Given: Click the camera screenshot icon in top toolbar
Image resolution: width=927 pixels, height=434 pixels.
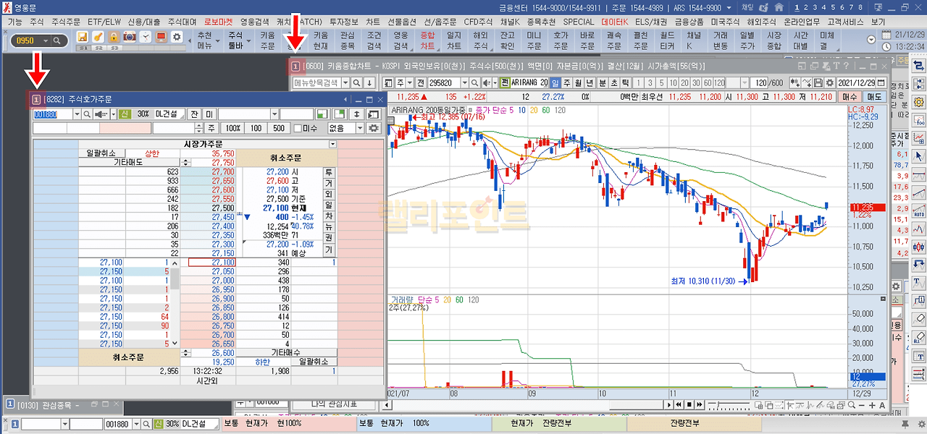Looking at the screenshot, I should 130,37.
